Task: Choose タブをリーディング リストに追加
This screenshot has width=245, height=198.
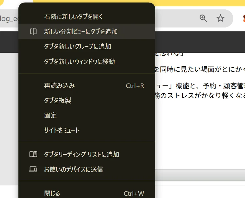Action: [87, 154]
